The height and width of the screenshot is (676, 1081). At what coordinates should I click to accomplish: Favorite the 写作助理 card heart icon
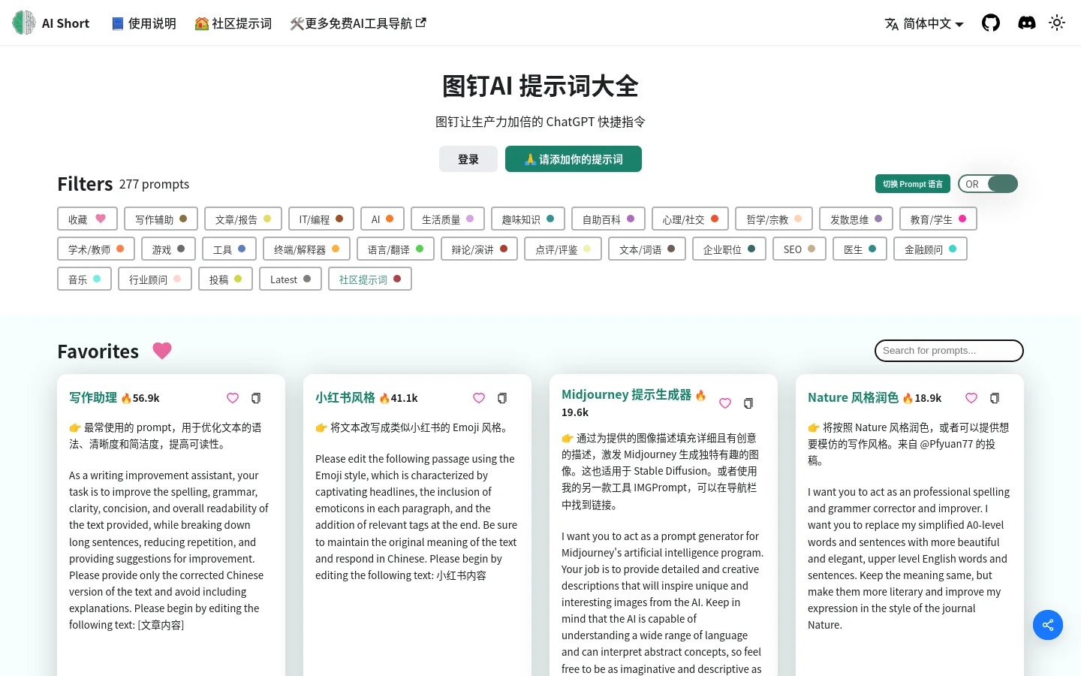point(233,398)
